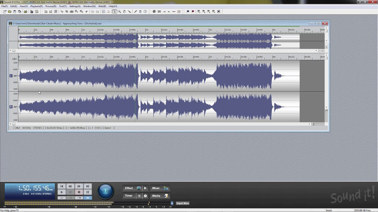
Task: Open the Tool(T) menu
Action: [x=63, y=6]
